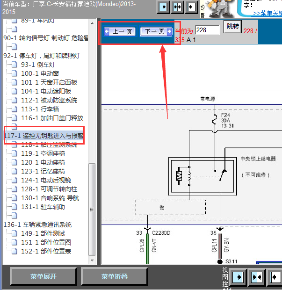
Task: Select 131-1 驻车辅助 entry
Action: click(x=43, y=207)
